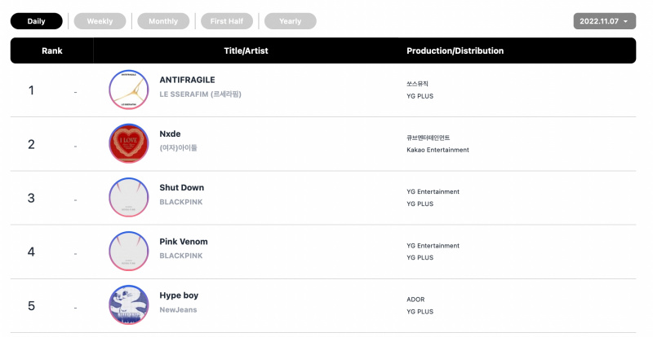Switch to the Daily chart tab

[36, 21]
